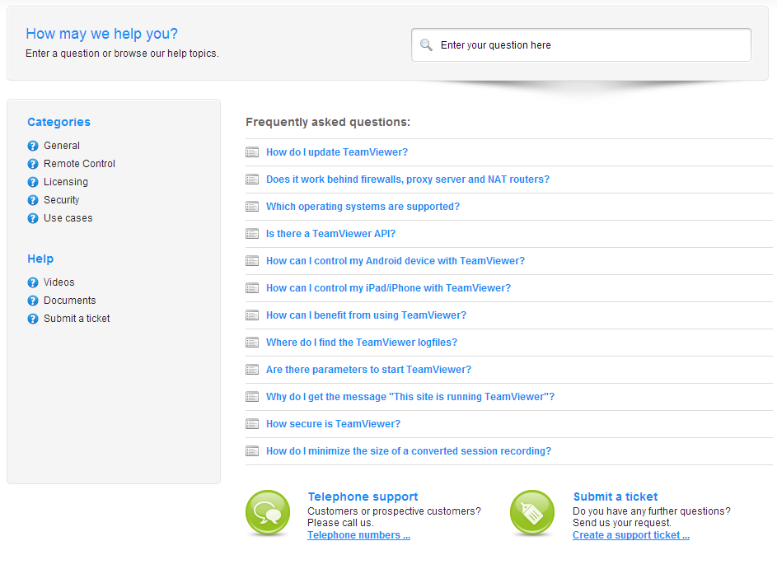777x583 pixels.
Task: Open Submit a ticket in the Help sidebar
Action: point(77,319)
